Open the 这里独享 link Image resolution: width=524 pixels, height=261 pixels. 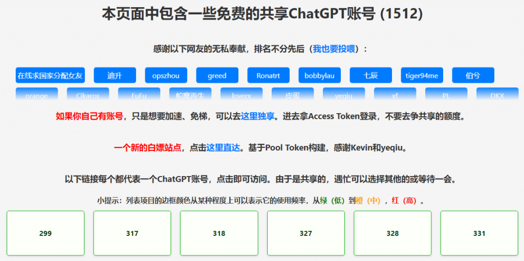click(258, 117)
